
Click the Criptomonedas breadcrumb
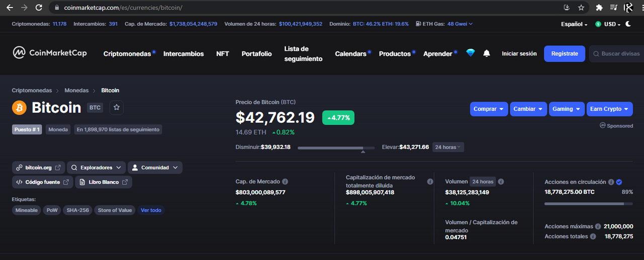[x=32, y=91]
